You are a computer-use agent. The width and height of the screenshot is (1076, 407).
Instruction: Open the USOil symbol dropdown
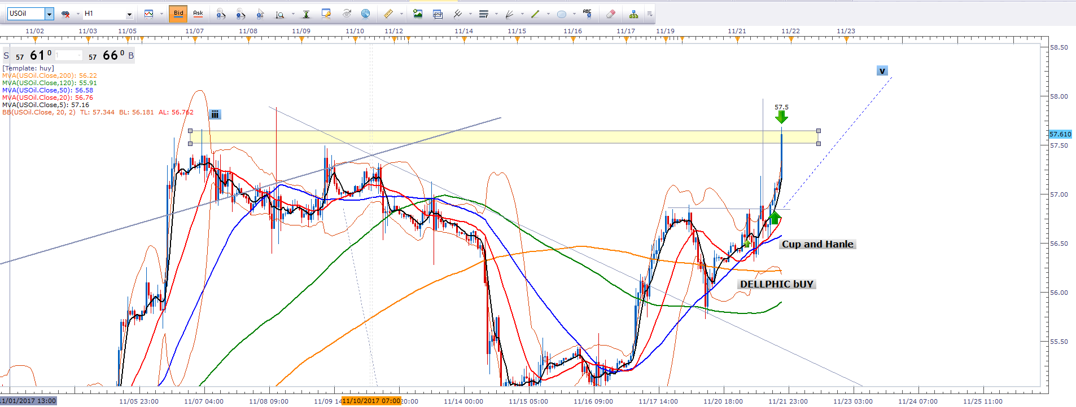(x=49, y=14)
